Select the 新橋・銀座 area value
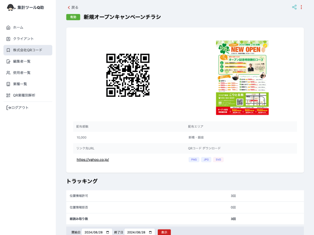Image resolution: width=314 pixels, height=235 pixels. click(196, 137)
